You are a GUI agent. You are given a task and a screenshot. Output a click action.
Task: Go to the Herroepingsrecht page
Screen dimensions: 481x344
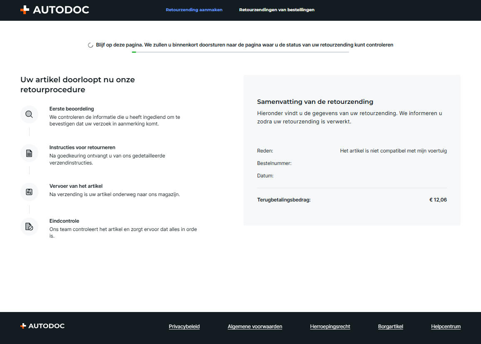point(330,327)
